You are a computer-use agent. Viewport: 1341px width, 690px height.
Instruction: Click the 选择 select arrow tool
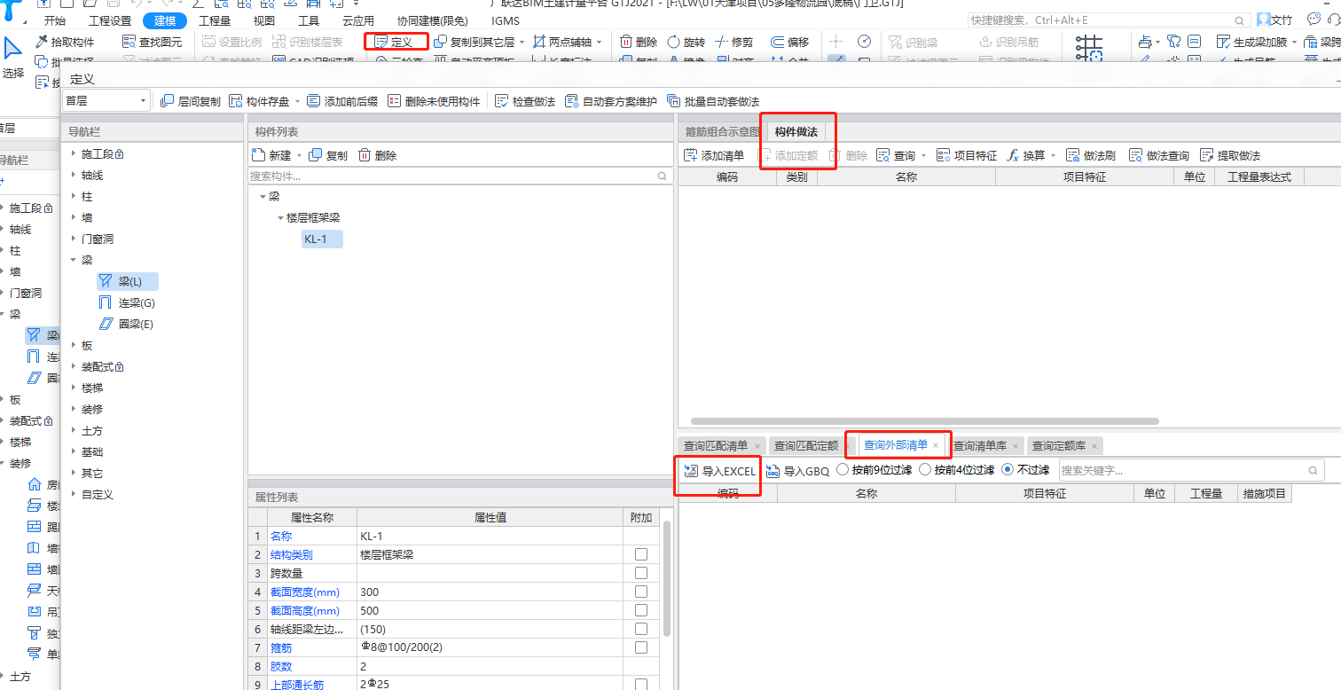click(12, 58)
